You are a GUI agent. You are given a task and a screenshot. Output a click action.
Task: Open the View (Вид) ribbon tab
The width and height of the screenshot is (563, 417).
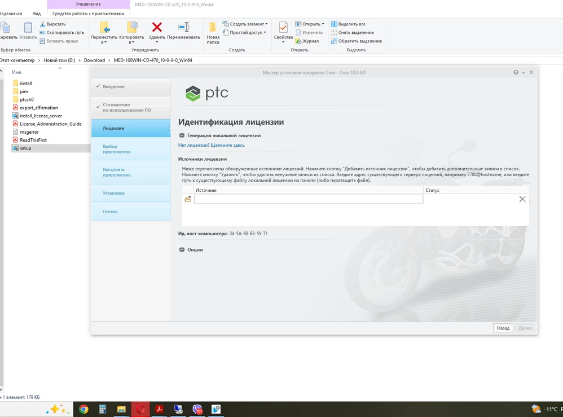click(37, 14)
